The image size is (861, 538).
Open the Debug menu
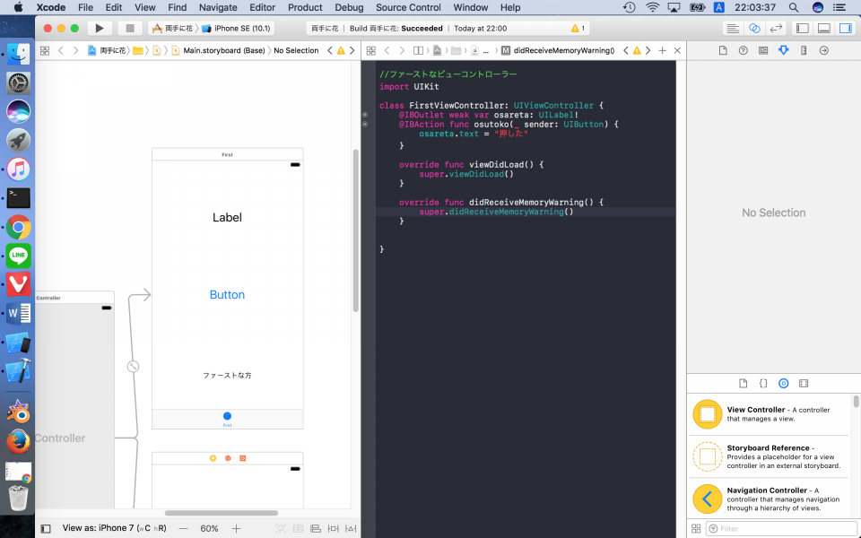coord(349,7)
